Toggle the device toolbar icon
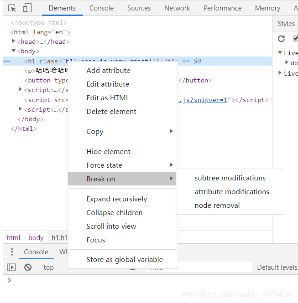The width and height of the screenshot is (298, 303). [x=27, y=8]
